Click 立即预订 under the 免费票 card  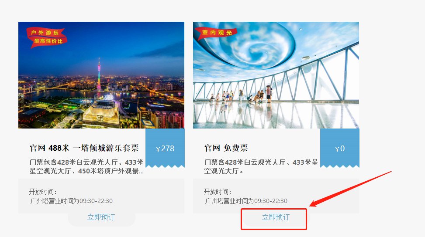tap(276, 217)
